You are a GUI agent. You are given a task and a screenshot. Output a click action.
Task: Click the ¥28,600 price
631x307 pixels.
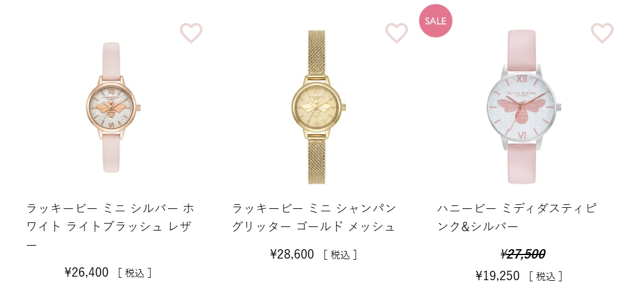(x=292, y=254)
